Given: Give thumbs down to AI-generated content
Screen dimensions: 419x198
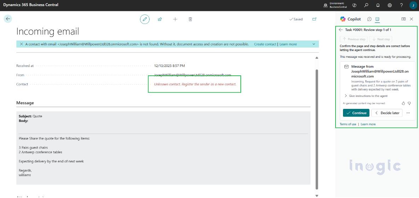Looking at the screenshot, I should pos(409,103).
